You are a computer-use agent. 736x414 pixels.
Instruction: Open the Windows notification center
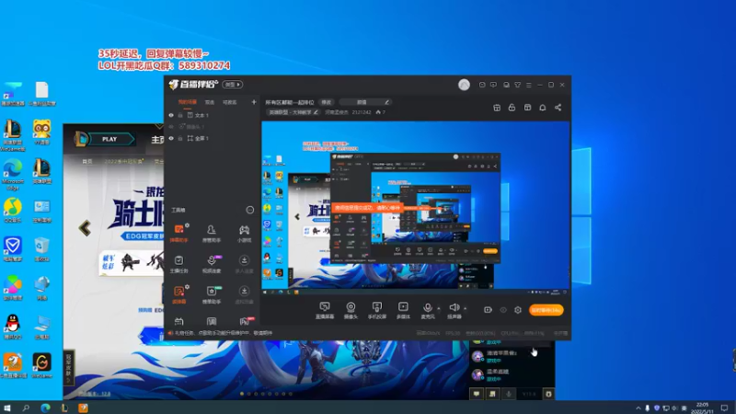(x=725, y=408)
